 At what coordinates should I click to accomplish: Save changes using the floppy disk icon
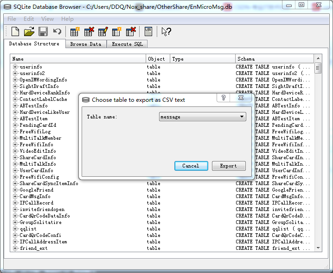43,31
